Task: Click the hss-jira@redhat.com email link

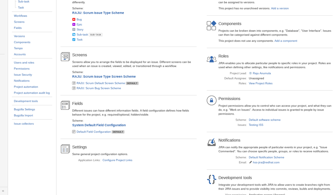Action: coord(266,162)
